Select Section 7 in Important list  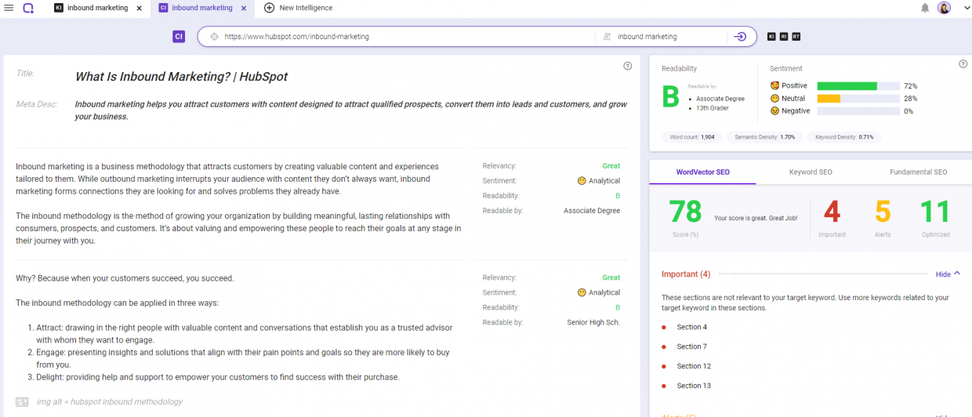(691, 346)
